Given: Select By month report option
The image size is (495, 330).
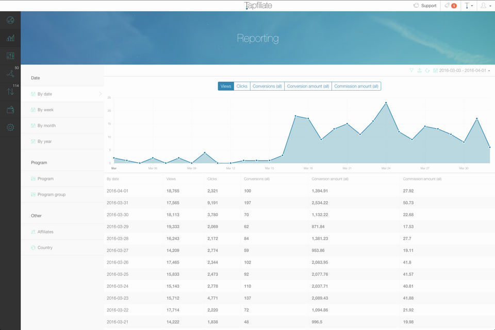Looking at the screenshot, I should click(x=62, y=126).
